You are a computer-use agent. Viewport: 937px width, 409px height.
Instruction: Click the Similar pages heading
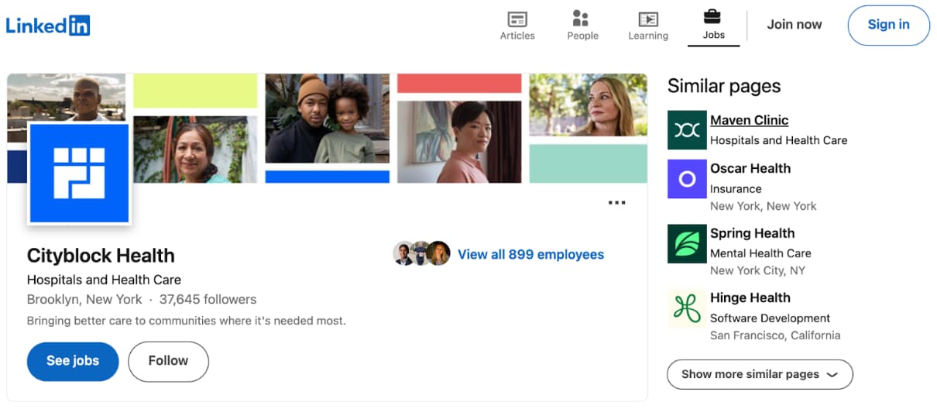724,86
